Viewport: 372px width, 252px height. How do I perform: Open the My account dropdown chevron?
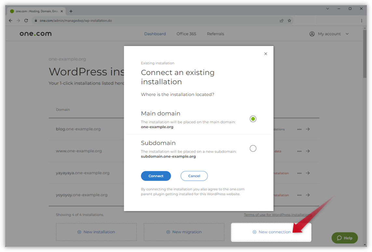pyautogui.click(x=347, y=33)
